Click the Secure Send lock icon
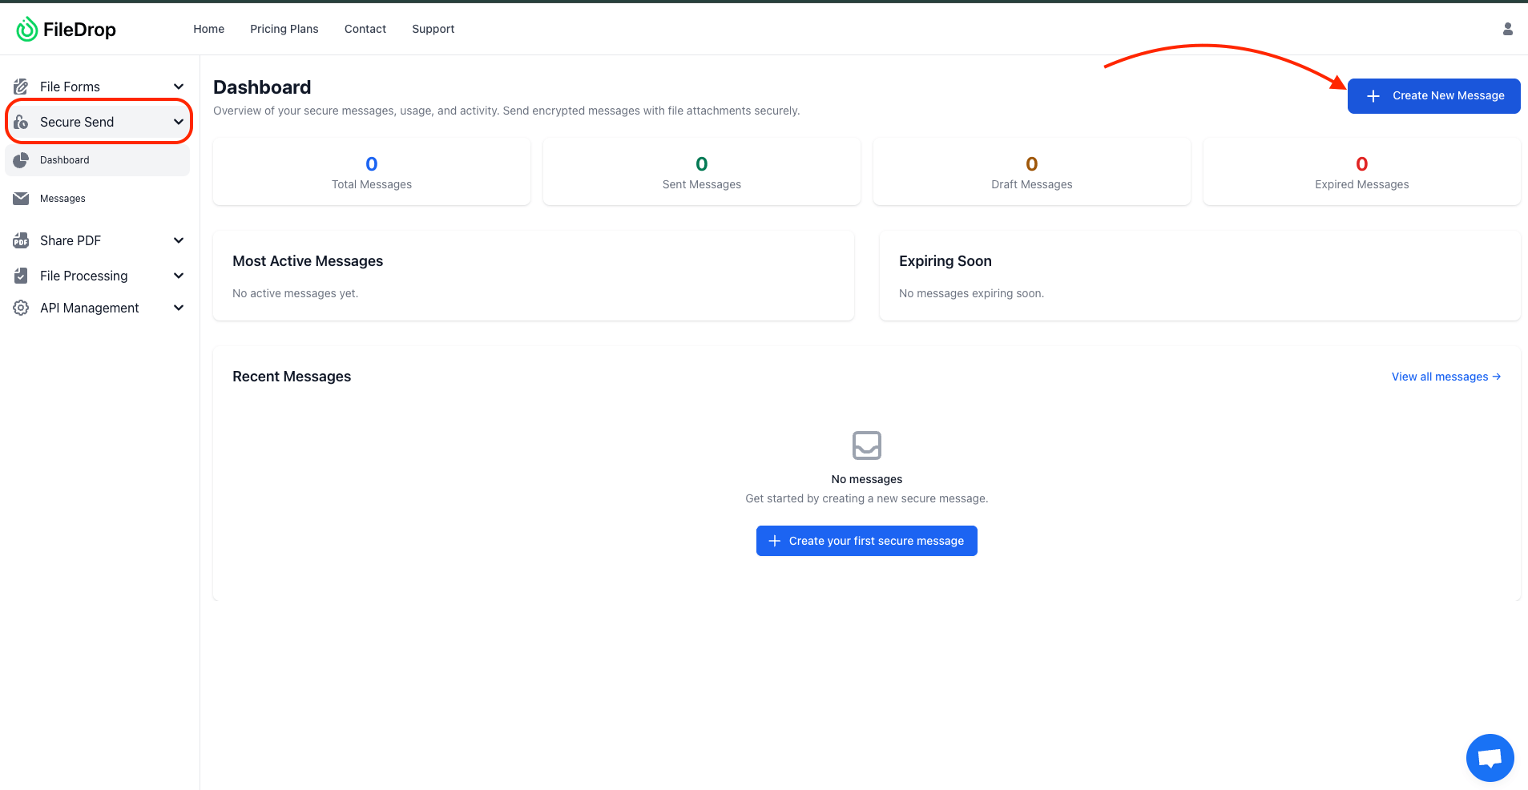This screenshot has width=1528, height=790. (x=21, y=122)
